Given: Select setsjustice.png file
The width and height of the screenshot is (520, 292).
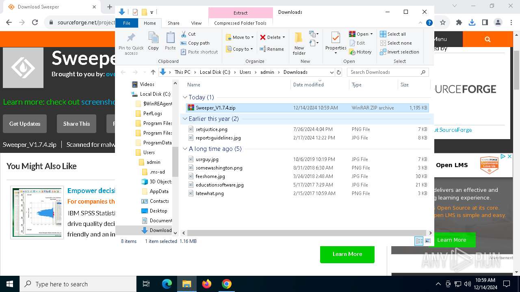Looking at the screenshot, I should (307, 129).
